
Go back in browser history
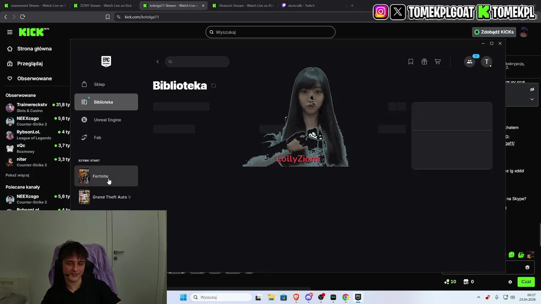[x=5, y=17]
